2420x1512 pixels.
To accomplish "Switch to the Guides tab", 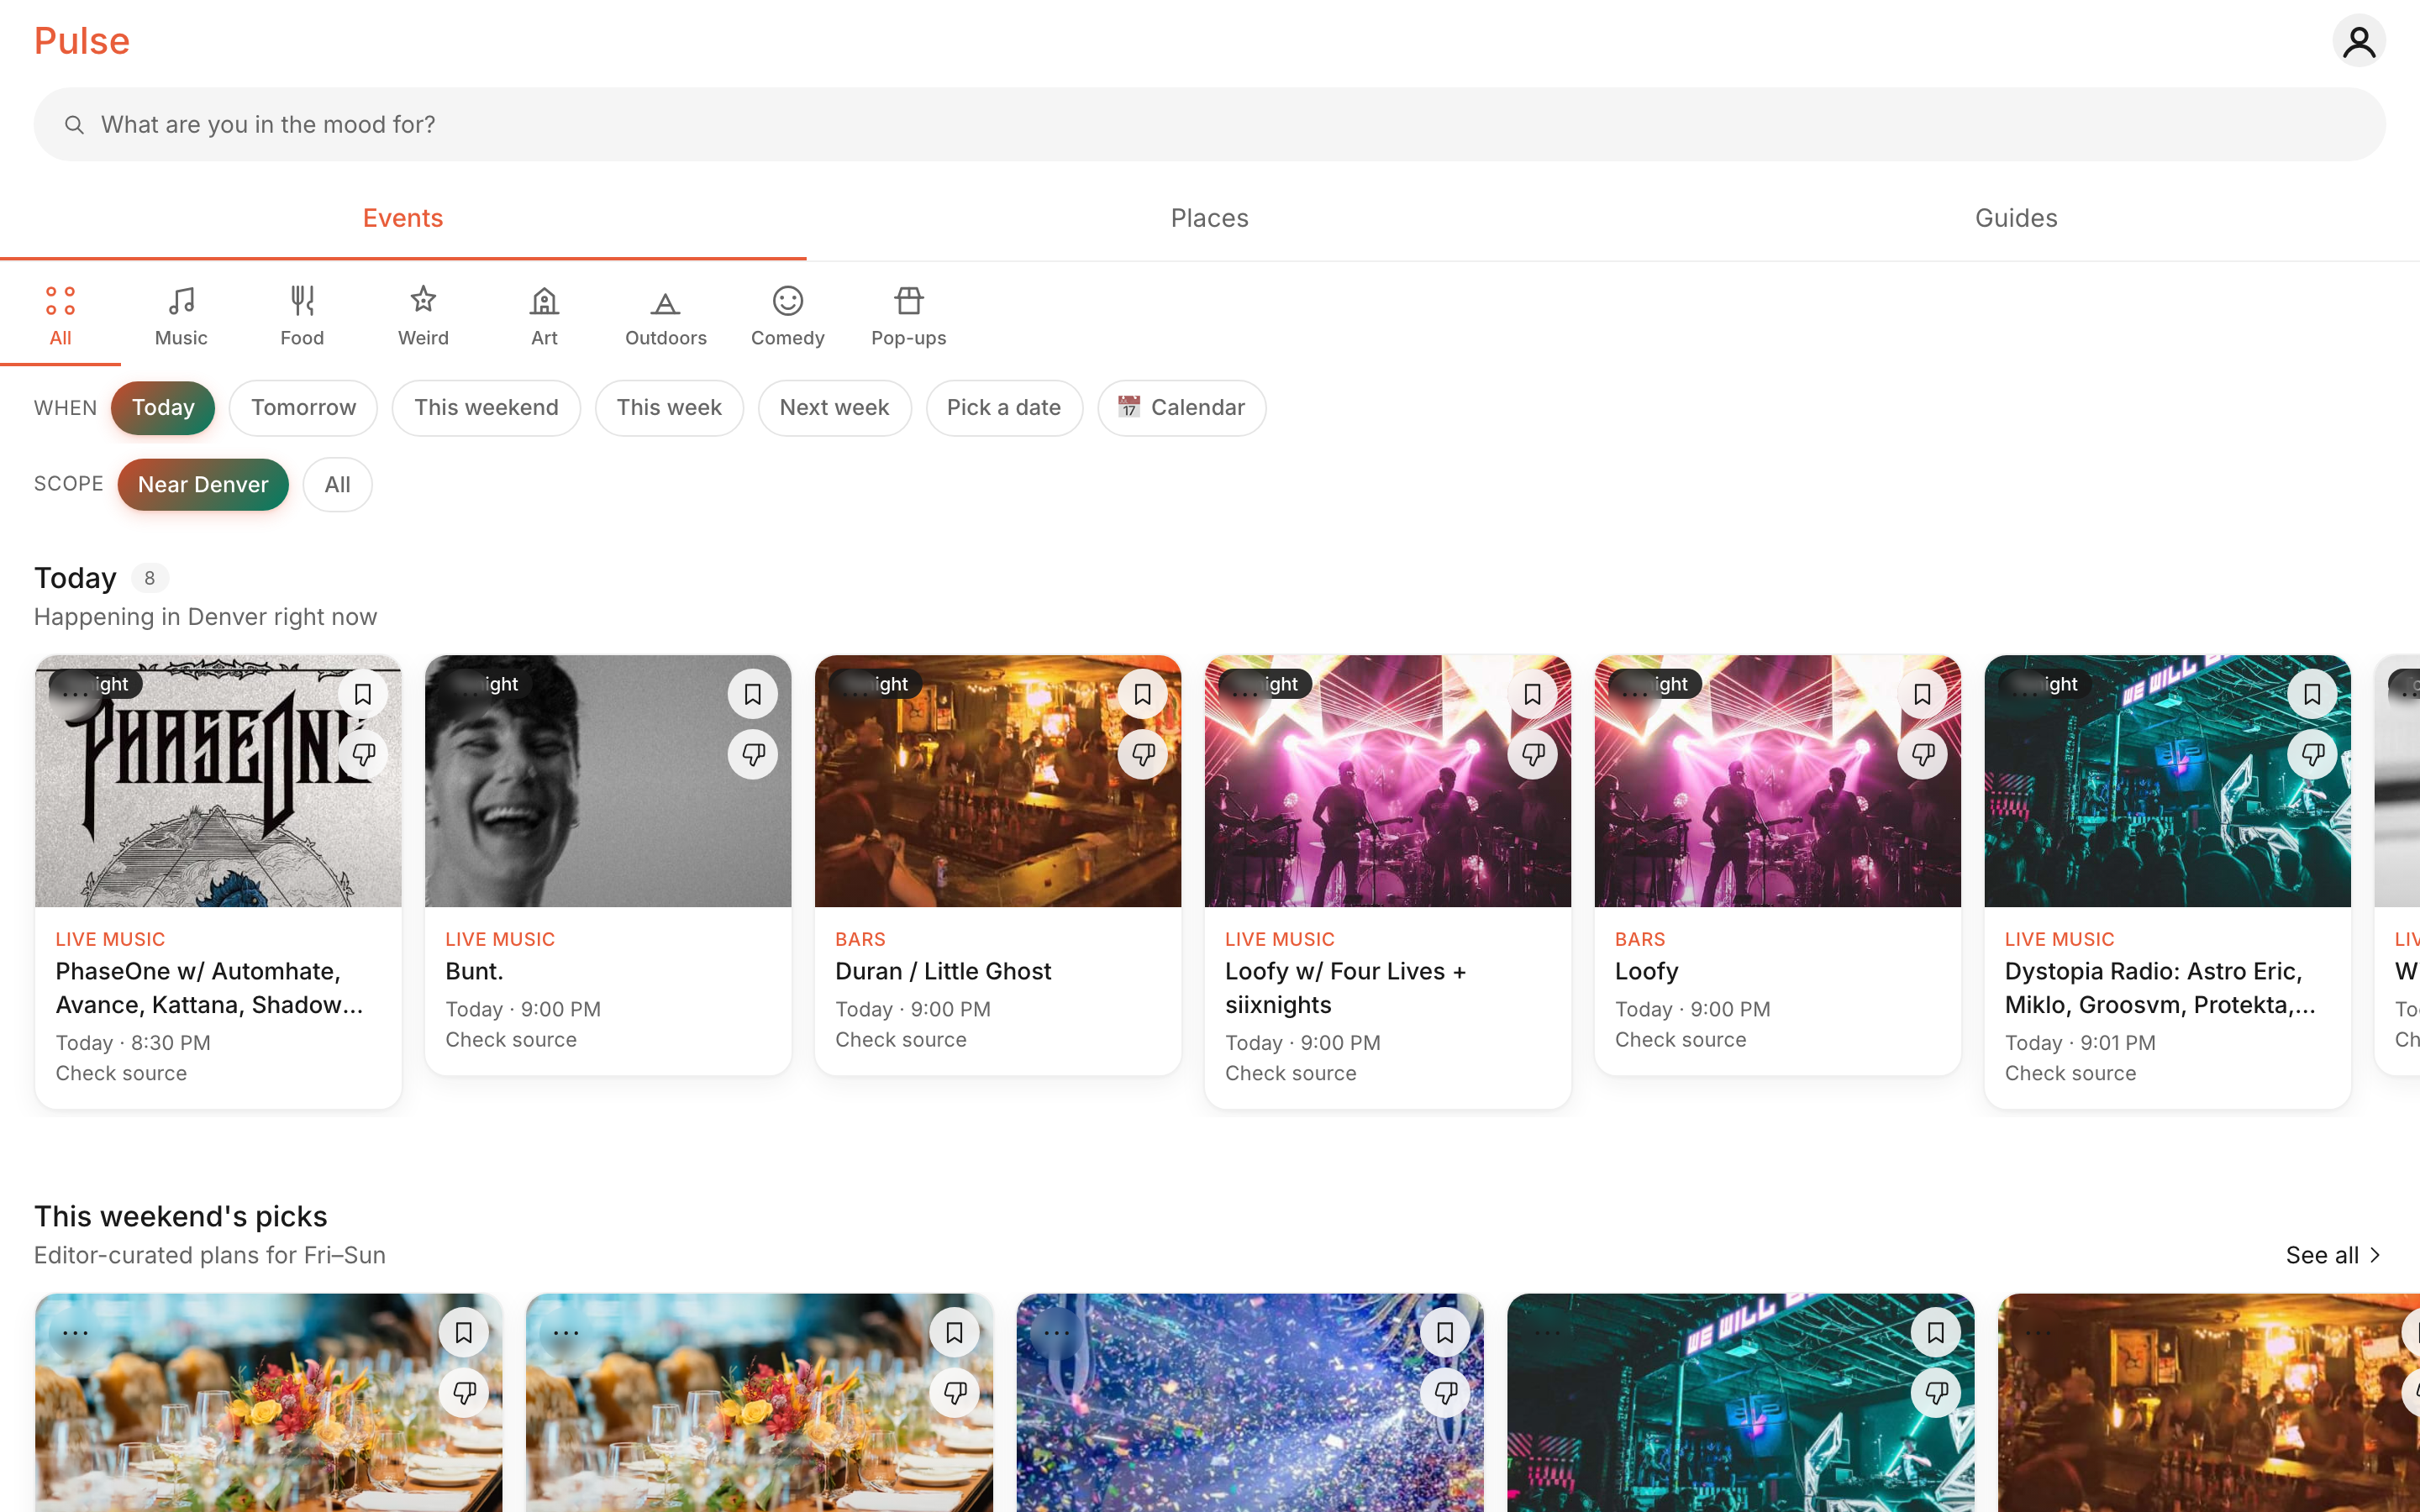I will pyautogui.click(x=2016, y=218).
